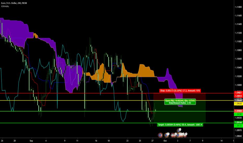The image size is (243, 143).
Task: Click the 1.11400 price axis value
Action: coord(238,24)
